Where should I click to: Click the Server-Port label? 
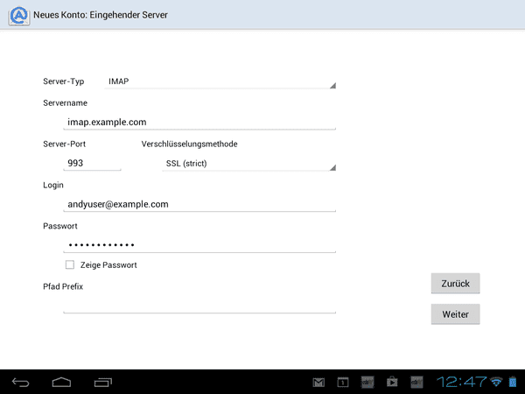[64, 144]
